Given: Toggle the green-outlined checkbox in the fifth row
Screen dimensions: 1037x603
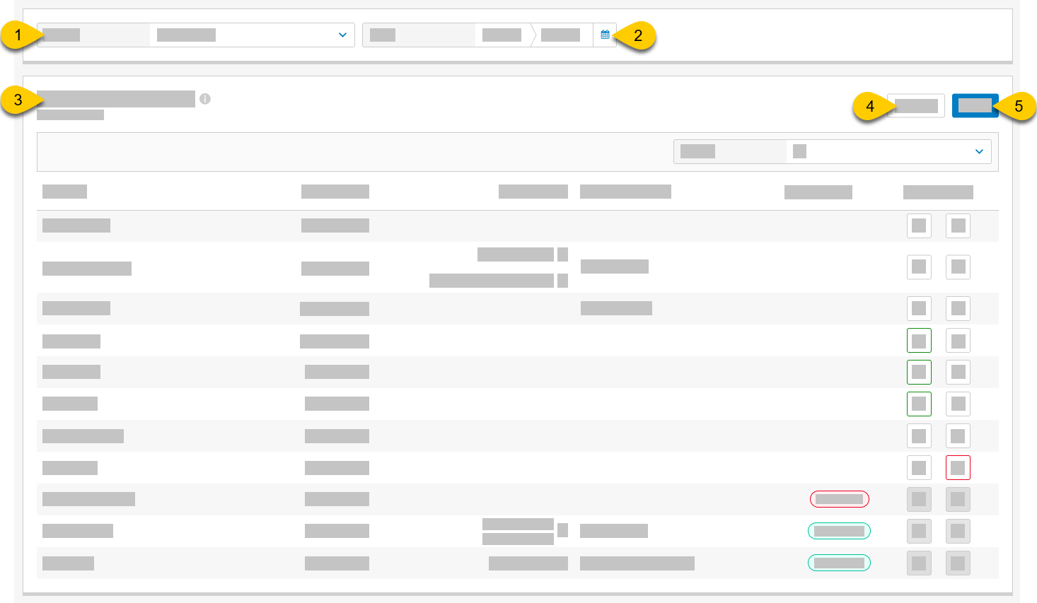Looking at the screenshot, I should coord(919,372).
